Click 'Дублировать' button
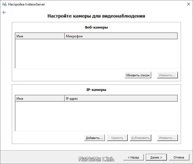This screenshot has height=164, width=193. click(x=141, y=138)
